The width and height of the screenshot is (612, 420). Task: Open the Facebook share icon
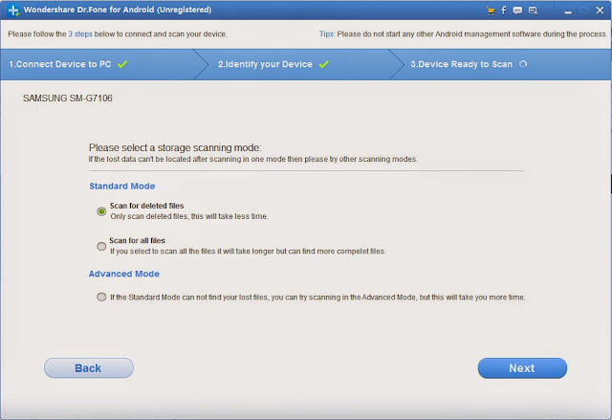504,11
